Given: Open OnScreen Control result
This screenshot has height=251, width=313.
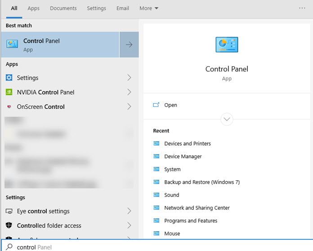Looking at the screenshot, I should point(69,107).
